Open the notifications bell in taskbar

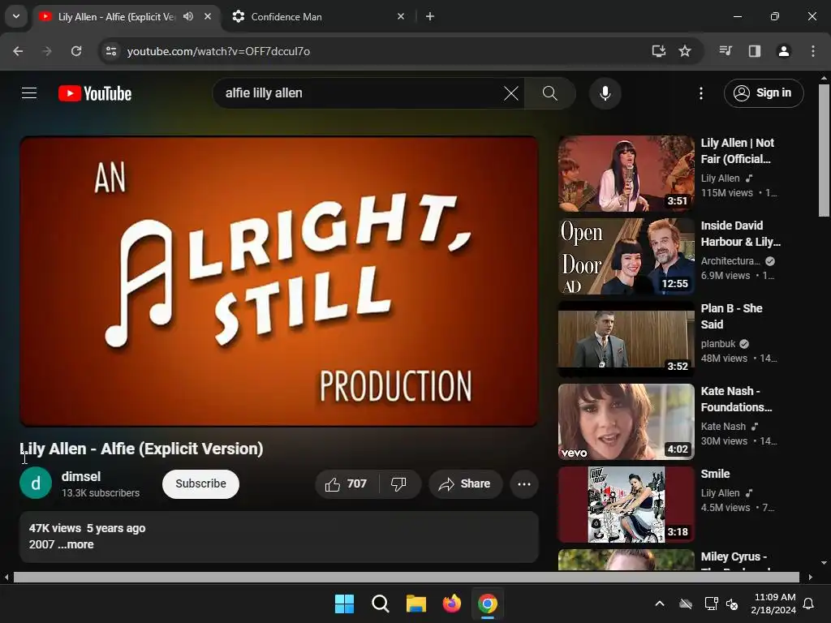tap(808, 604)
